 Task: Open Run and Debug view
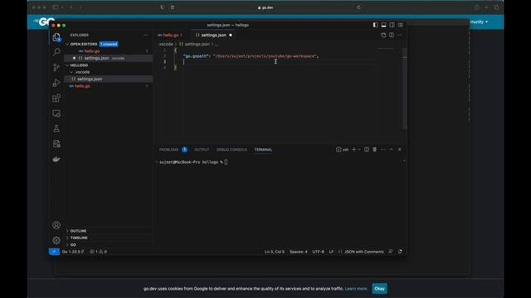click(56, 83)
